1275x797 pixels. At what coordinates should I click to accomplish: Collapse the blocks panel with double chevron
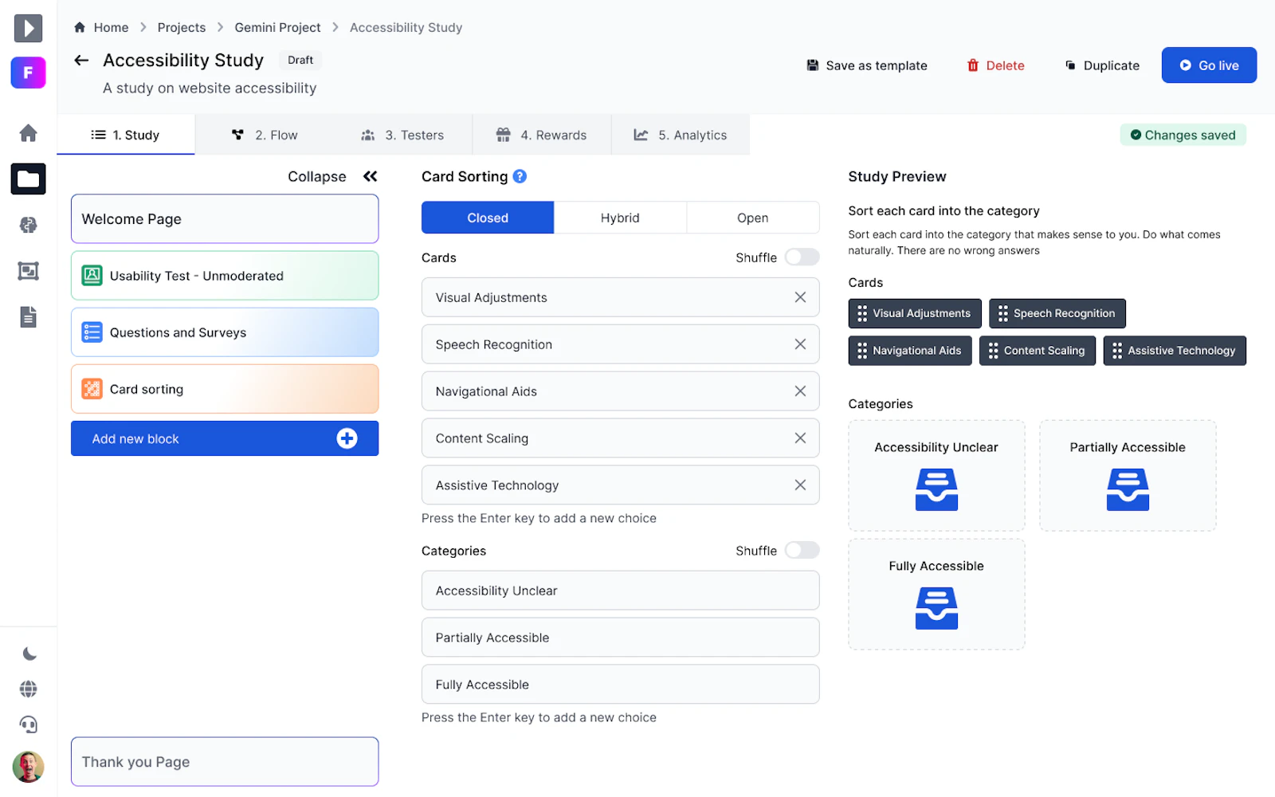(x=371, y=177)
